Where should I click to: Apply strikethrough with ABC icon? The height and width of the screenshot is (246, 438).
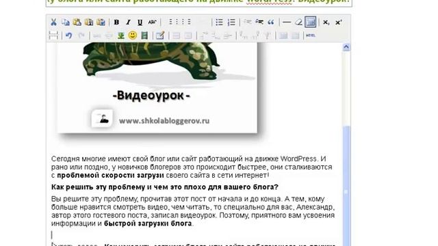[152, 22]
